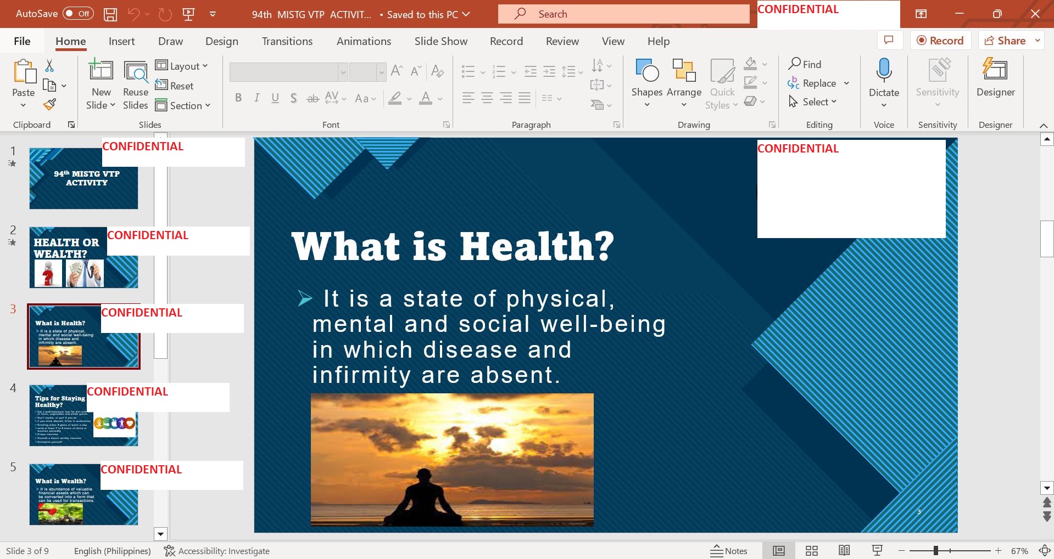Toggle Bold formatting
The height and width of the screenshot is (559, 1054).
click(238, 98)
